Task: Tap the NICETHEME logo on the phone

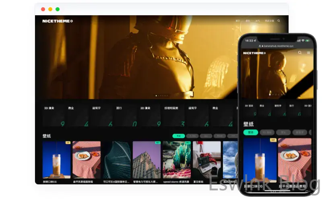Action: click(x=254, y=53)
